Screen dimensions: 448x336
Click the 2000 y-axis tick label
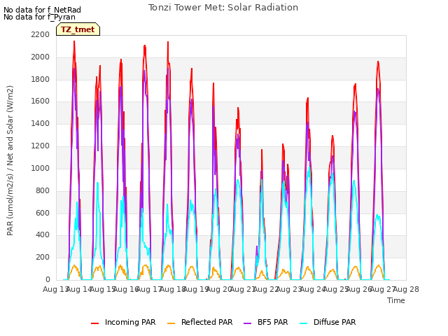(41, 57)
